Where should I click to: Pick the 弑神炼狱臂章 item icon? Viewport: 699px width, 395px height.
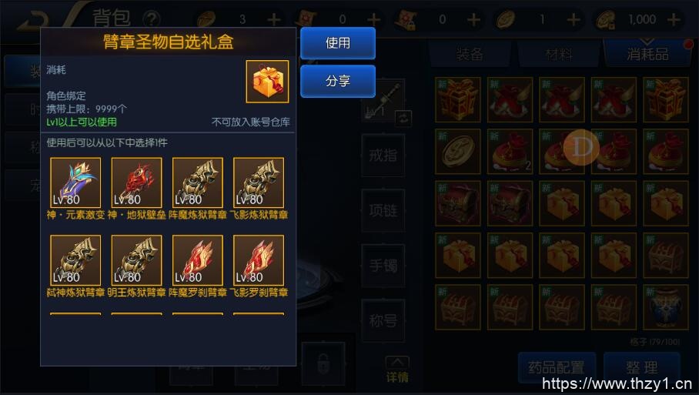tap(75, 260)
